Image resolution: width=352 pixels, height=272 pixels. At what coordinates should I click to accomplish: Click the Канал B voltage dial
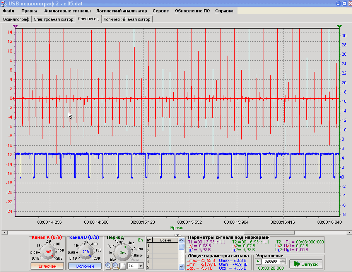(x=85, y=252)
